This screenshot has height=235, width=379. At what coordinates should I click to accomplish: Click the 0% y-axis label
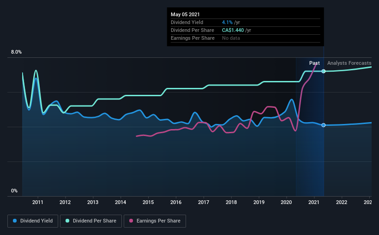coord(14,191)
